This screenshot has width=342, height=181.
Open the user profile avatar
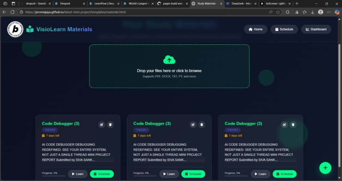321,12
